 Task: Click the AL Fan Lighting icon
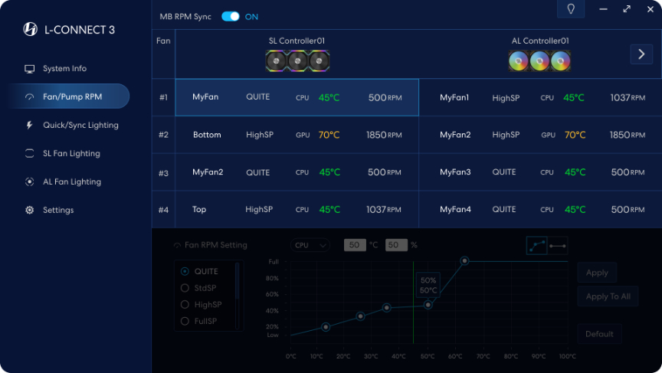29,182
